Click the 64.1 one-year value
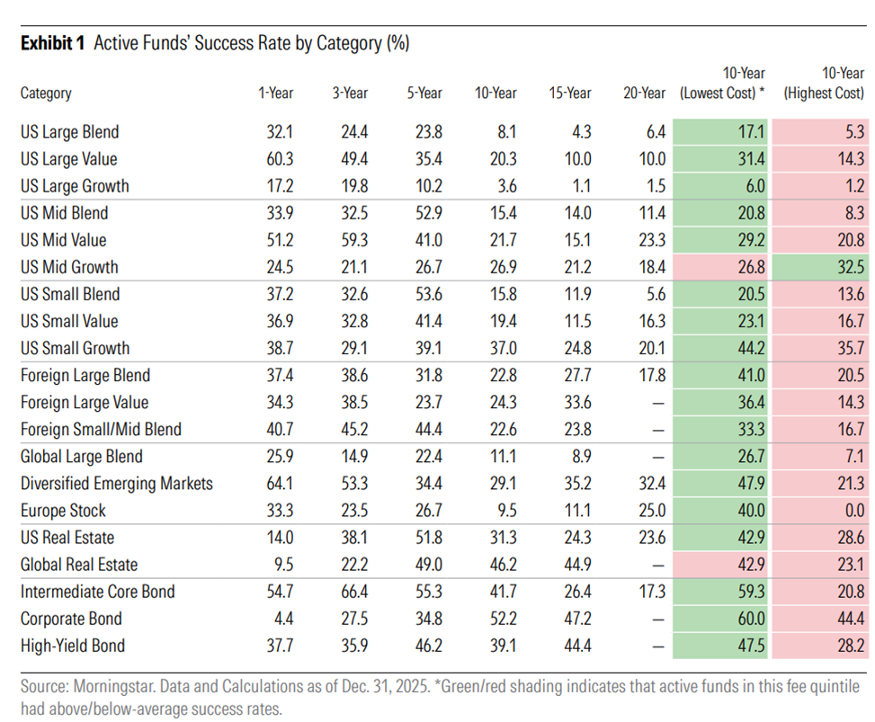 click(x=280, y=483)
